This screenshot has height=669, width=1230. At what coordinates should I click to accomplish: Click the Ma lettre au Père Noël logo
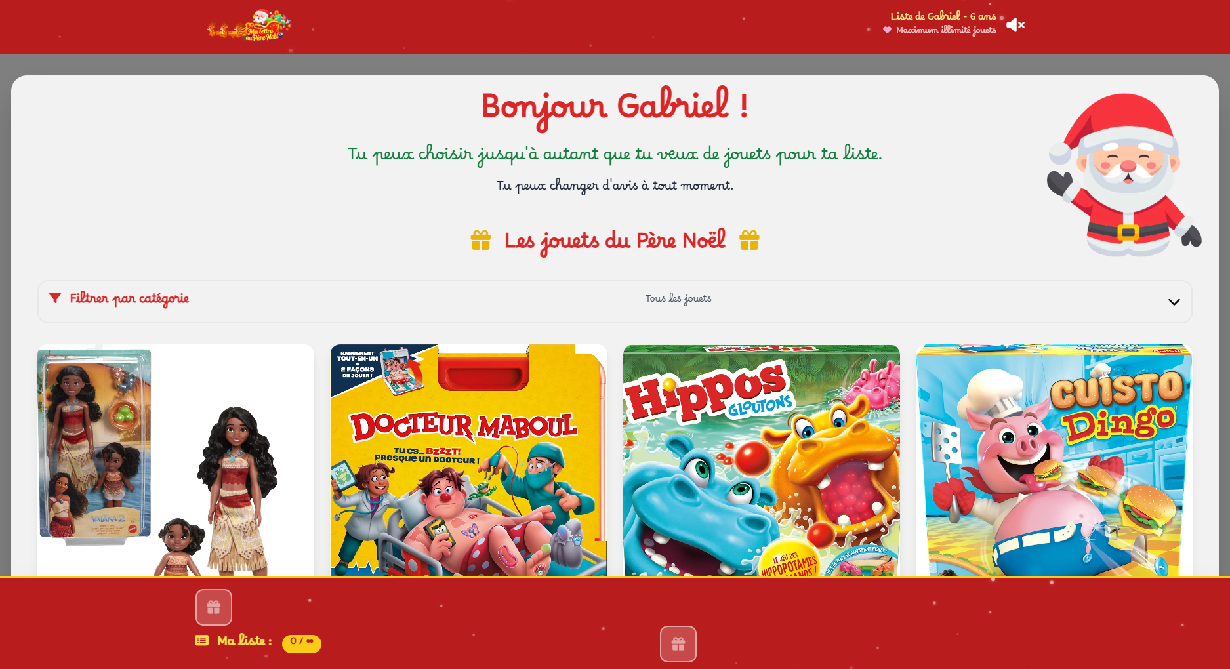[249, 26]
